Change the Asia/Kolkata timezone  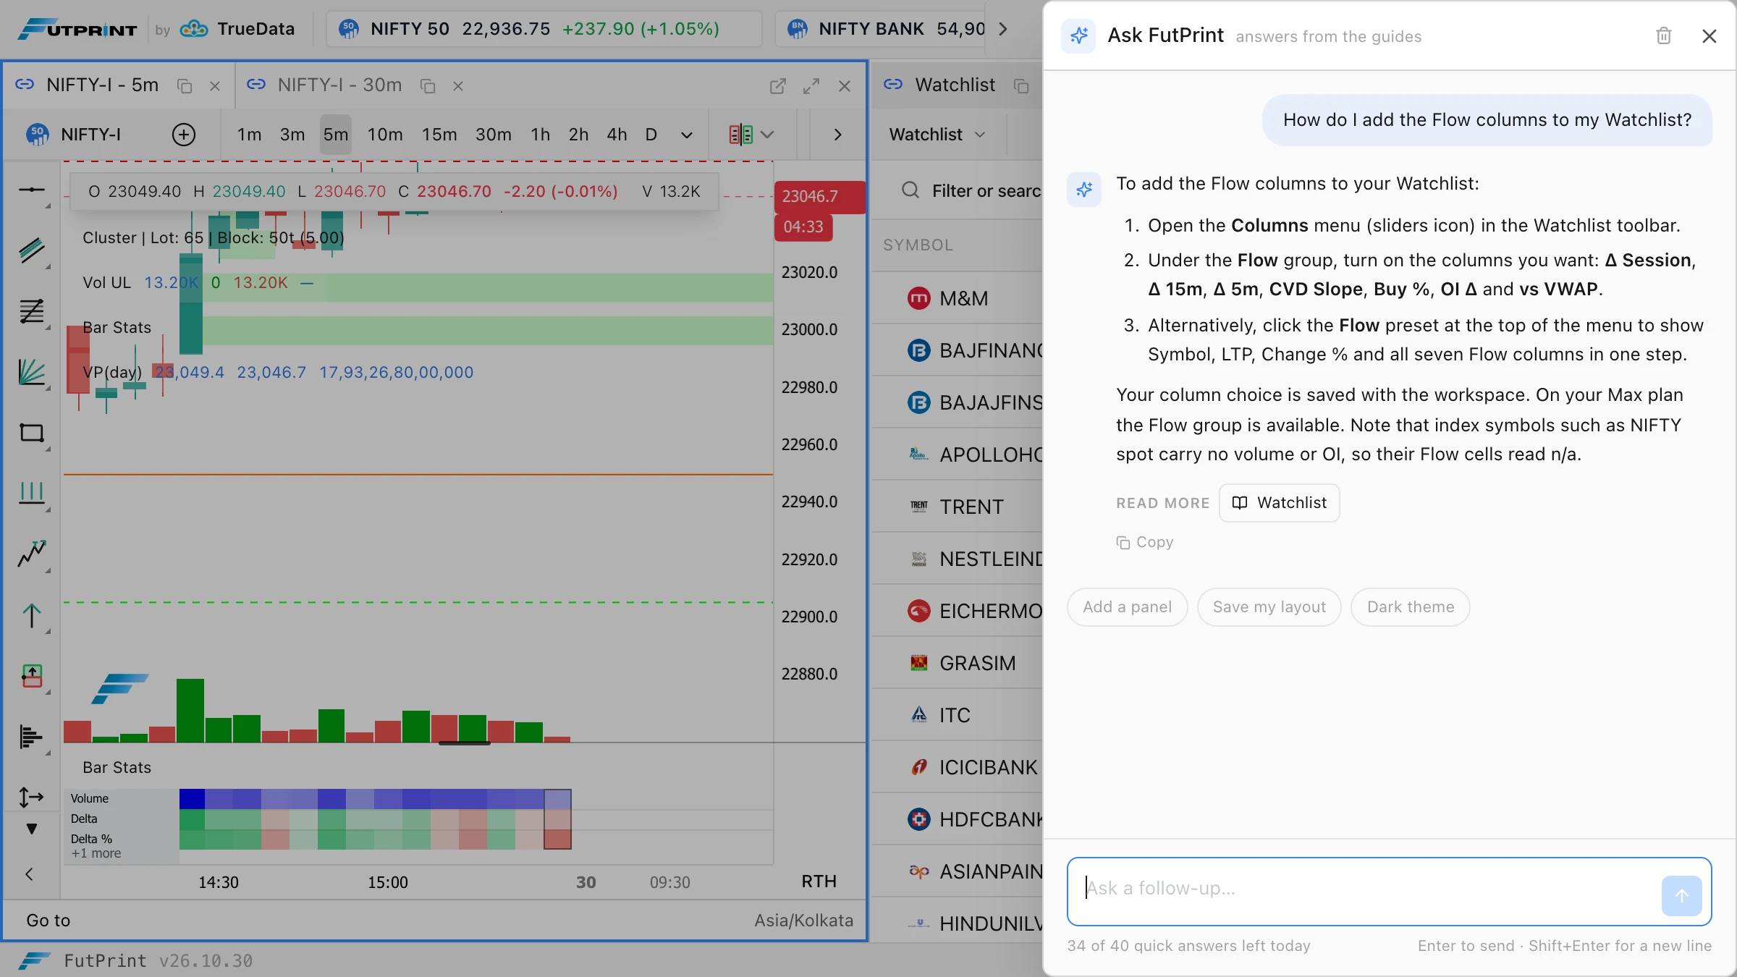pos(803,921)
